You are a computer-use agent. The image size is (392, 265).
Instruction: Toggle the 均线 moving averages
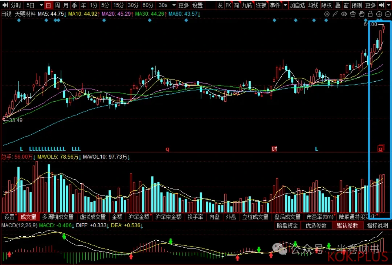point(313,5)
